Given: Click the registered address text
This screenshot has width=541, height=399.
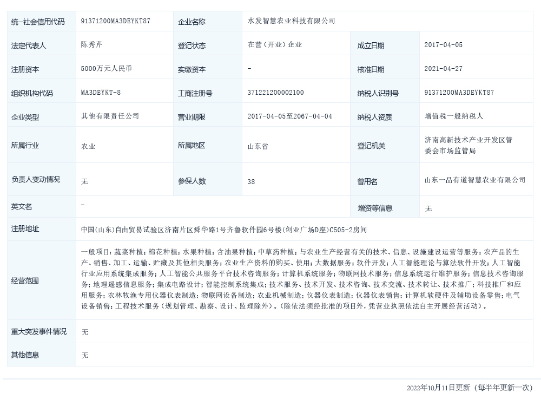Looking at the screenshot, I should pos(223,230).
